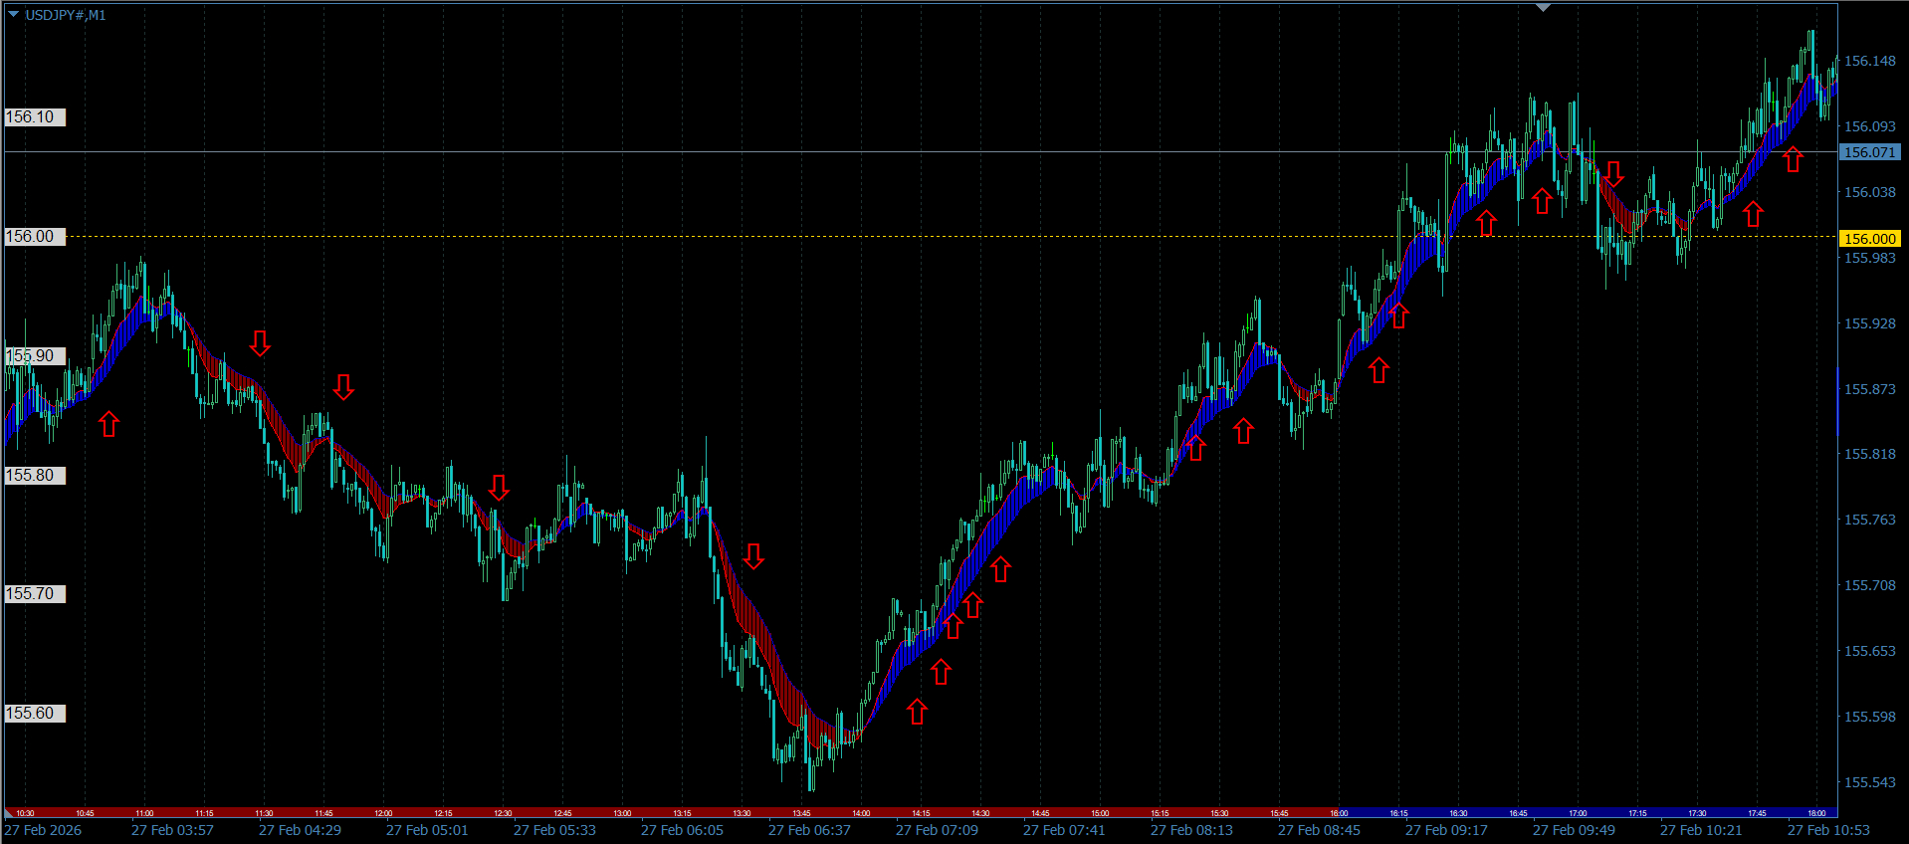The height and width of the screenshot is (844, 1909).
Task: Click 155.873 on the price scale
Action: point(1870,389)
